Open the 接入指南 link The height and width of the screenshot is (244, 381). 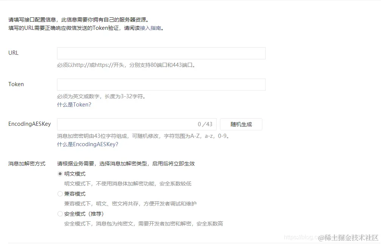point(151,28)
